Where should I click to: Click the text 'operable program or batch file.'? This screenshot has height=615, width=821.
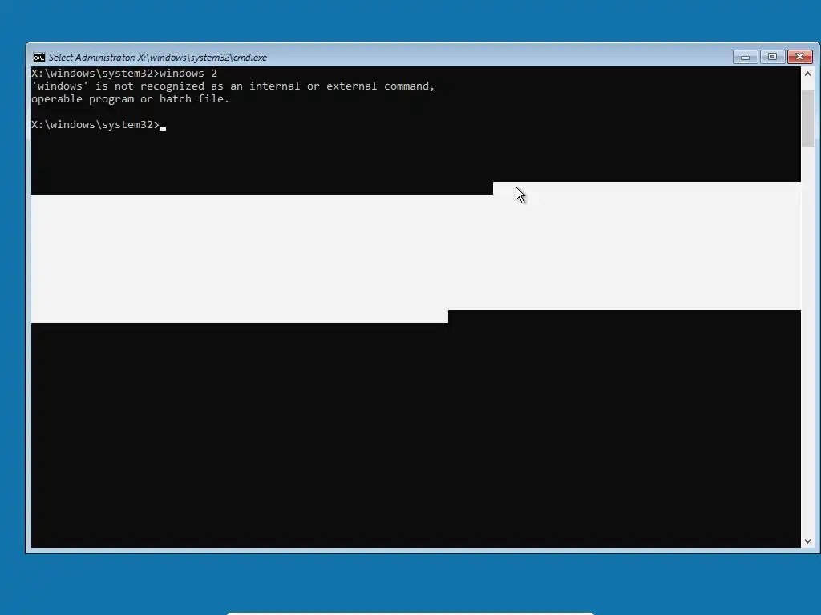click(131, 99)
